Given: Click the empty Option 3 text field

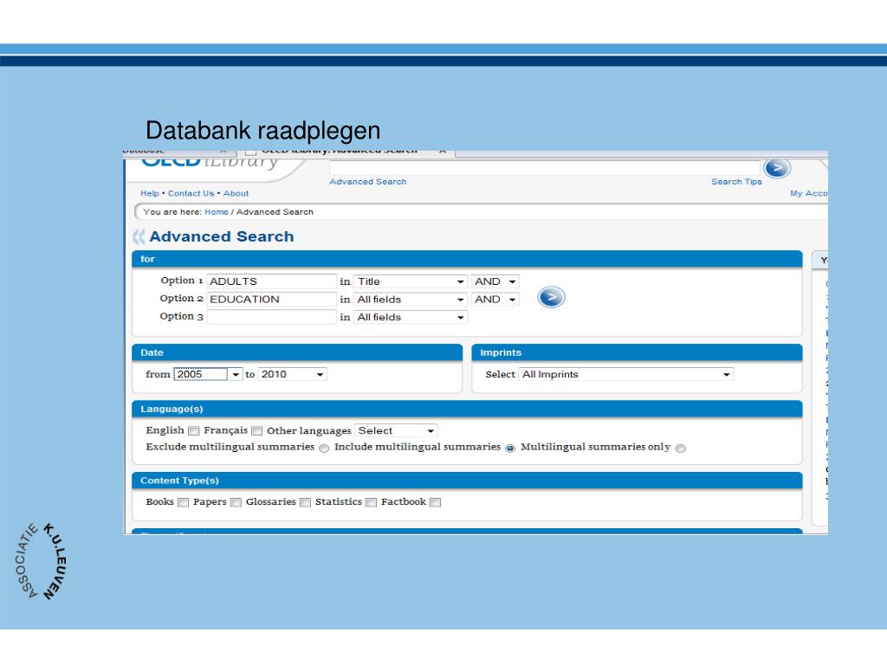Looking at the screenshot, I should tap(271, 318).
